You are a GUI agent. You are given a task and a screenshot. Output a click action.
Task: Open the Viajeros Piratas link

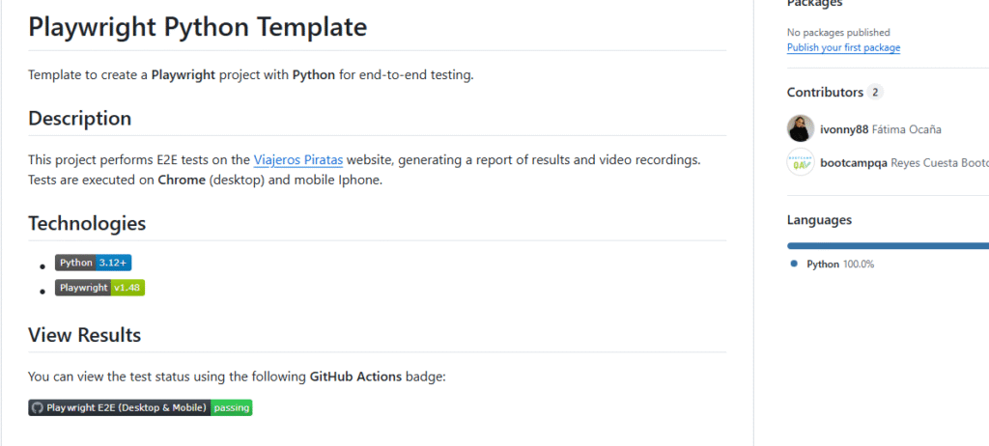[x=298, y=159]
